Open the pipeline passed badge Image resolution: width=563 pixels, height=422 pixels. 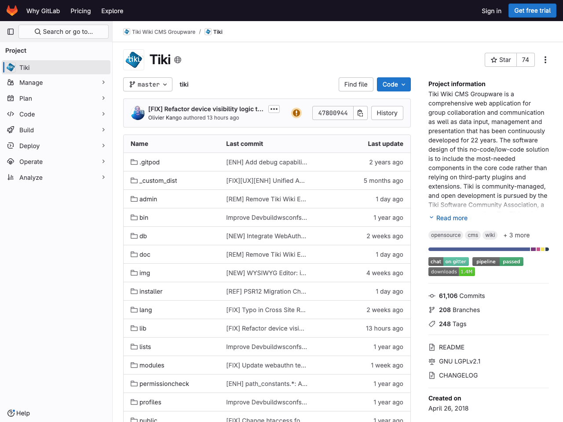tap(498, 262)
